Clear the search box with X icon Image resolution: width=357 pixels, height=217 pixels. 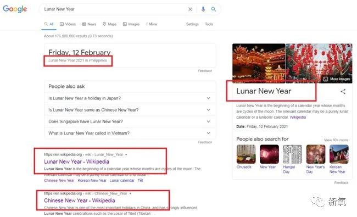[190, 9]
